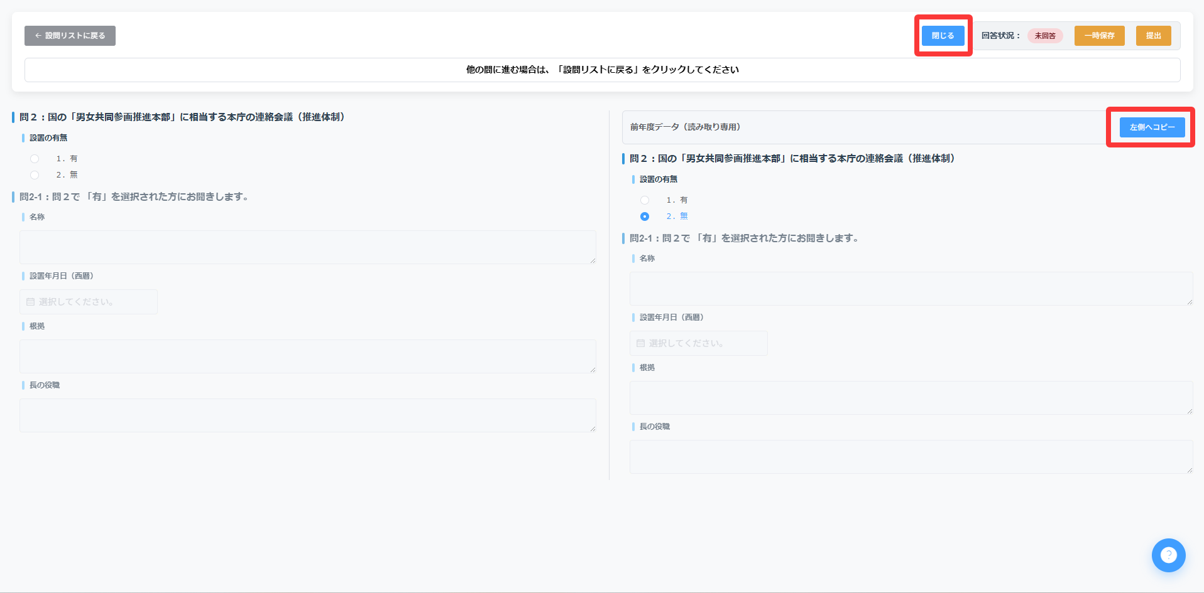The width and height of the screenshot is (1204, 593).
Task: Select radio 2. 無 in left form
Action: click(x=35, y=175)
